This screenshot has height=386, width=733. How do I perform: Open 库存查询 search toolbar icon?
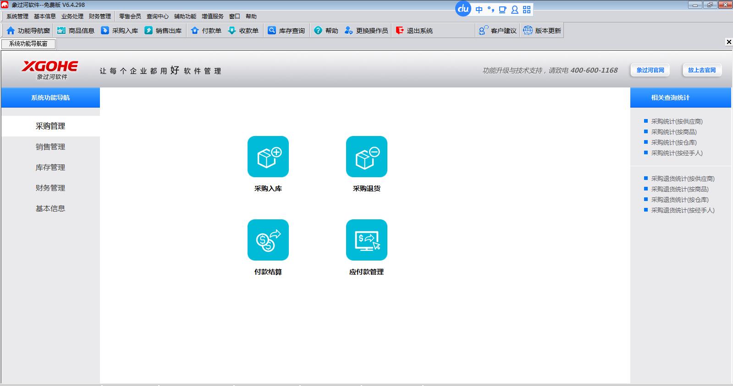(272, 31)
